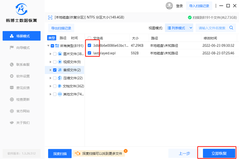Expand the 音频文件 tree node
Viewport: 239px width, 159px height.
pyautogui.click(x=50, y=70)
